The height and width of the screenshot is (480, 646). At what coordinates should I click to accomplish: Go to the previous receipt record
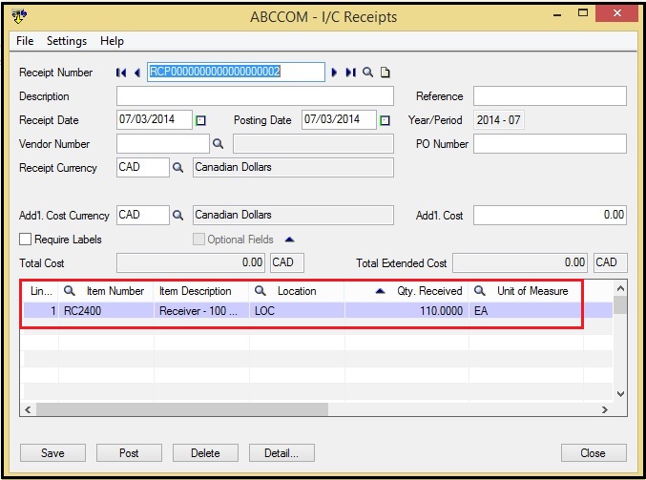(137, 73)
